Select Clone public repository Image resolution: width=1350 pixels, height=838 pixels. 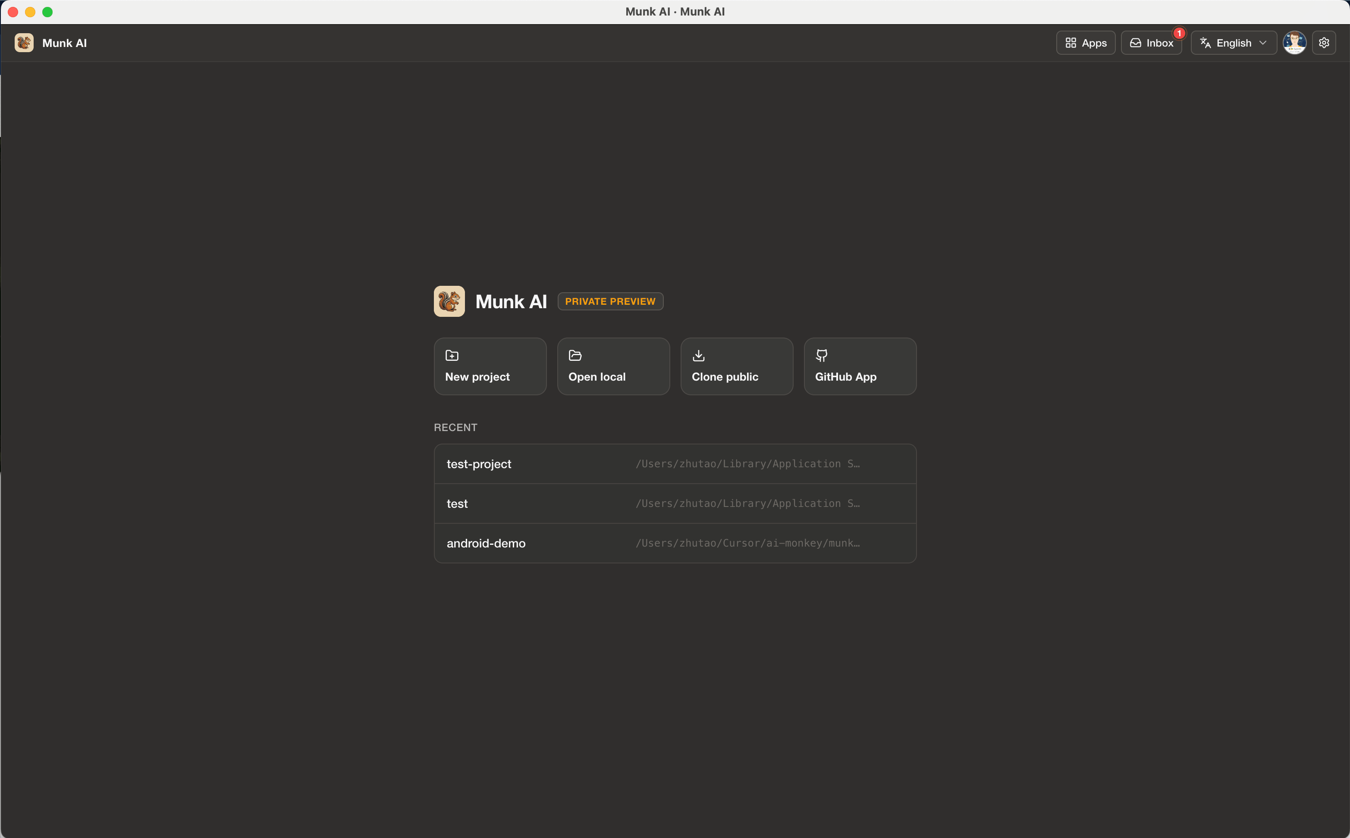coord(737,366)
